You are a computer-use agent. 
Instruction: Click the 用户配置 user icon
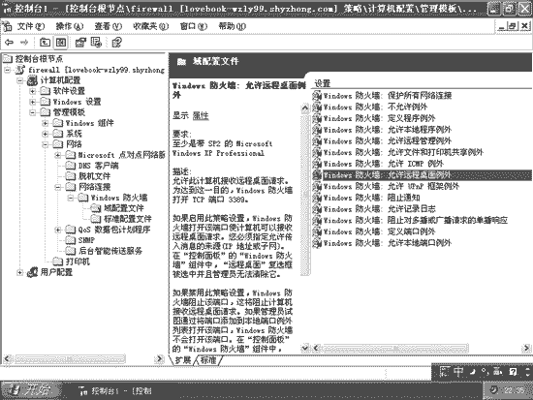tap(32, 272)
